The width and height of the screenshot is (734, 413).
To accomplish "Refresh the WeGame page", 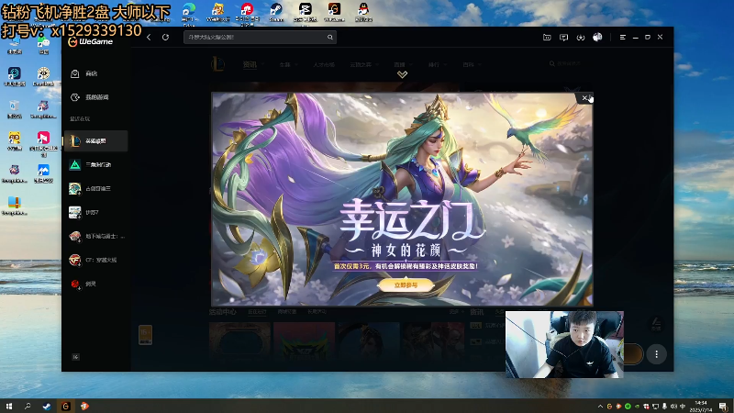I will click(166, 37).
